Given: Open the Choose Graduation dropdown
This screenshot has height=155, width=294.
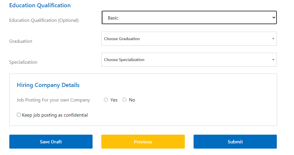Looking at the screenshot, I should coord(189,39).
